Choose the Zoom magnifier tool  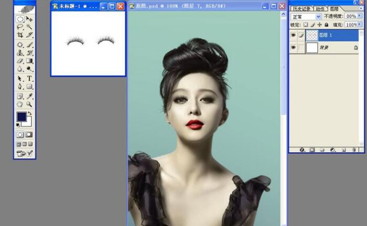29,104
